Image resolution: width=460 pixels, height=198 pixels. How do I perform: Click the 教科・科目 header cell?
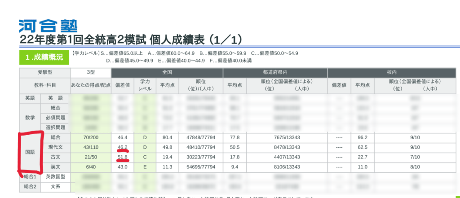pyautogui.click(x=45, y=85)
